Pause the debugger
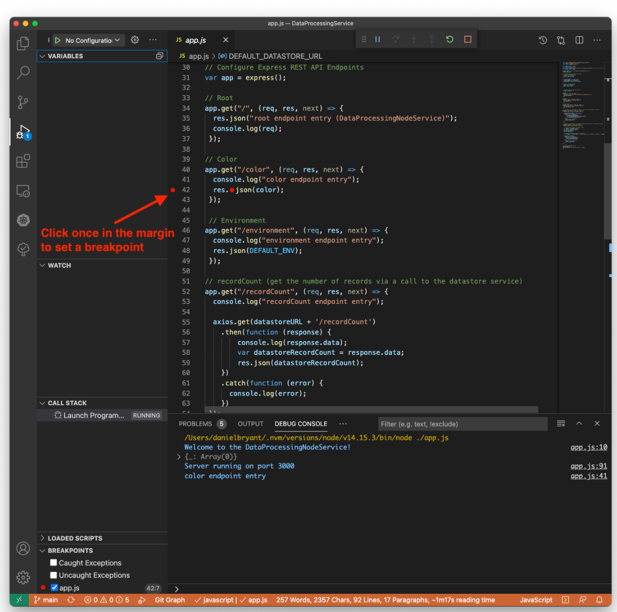Viewport: 617px width, 612px height. tap(377, 39)
